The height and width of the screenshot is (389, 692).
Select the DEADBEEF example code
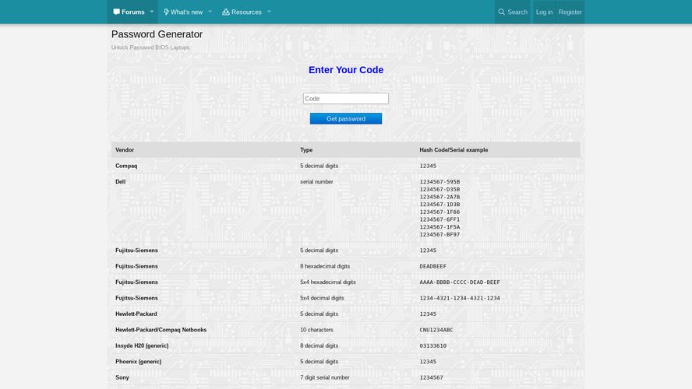433,266
